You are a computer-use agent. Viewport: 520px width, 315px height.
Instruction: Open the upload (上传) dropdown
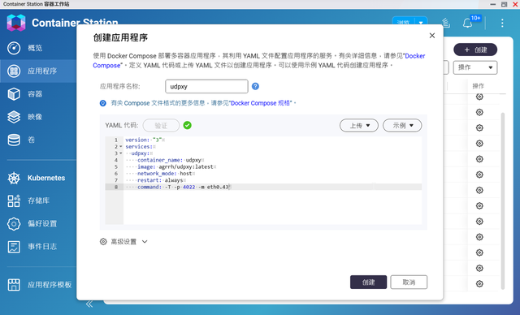359,126
